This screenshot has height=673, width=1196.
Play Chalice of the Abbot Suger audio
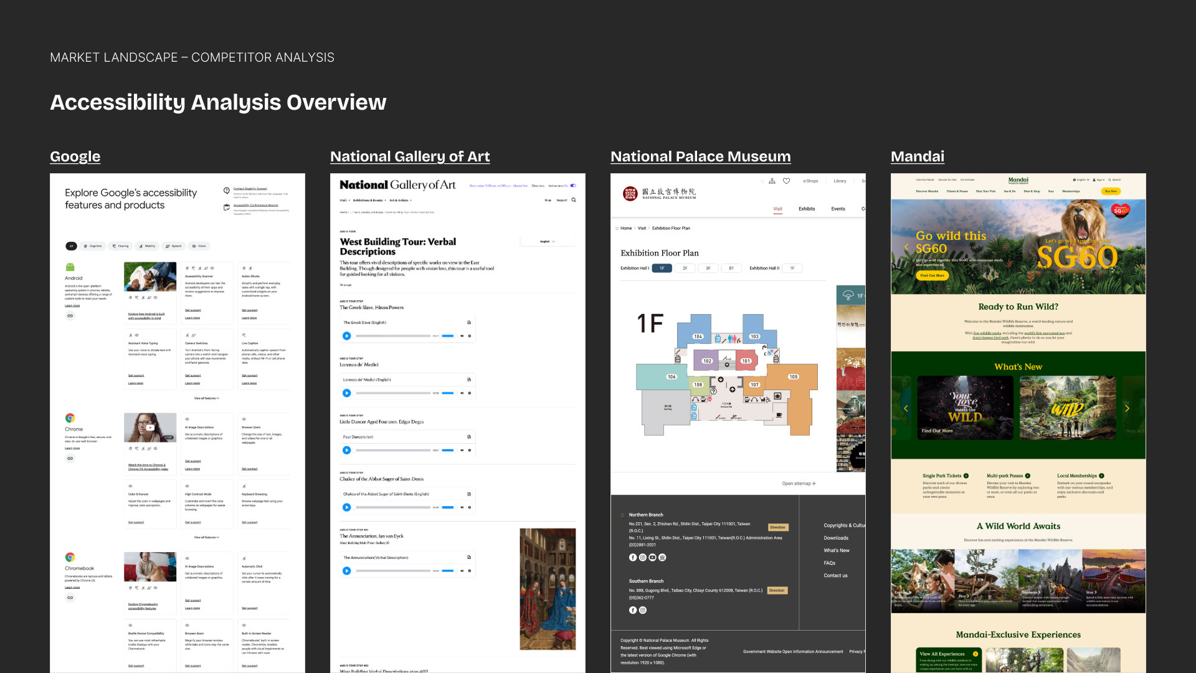coord(347,507)
